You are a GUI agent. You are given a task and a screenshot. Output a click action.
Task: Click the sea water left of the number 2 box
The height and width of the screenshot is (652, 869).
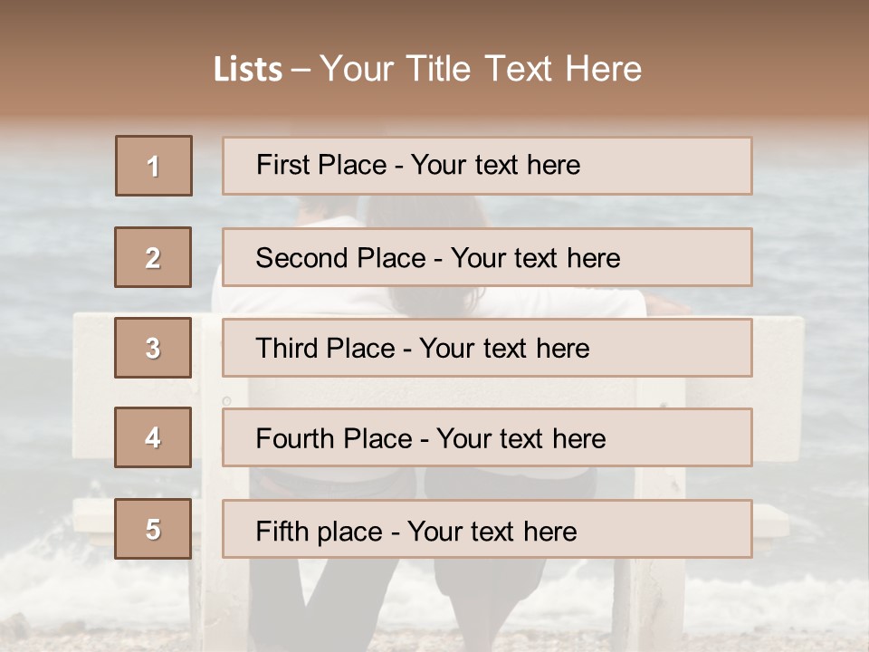click(54, 258)
